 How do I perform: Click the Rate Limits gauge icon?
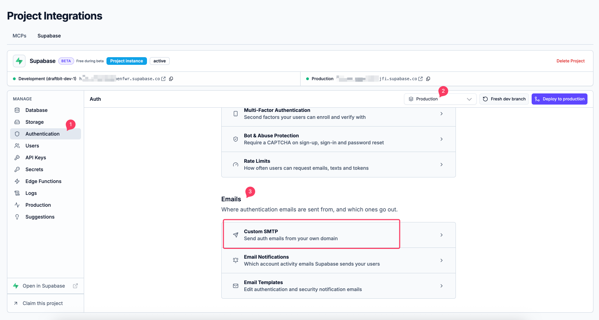point(236,165)
